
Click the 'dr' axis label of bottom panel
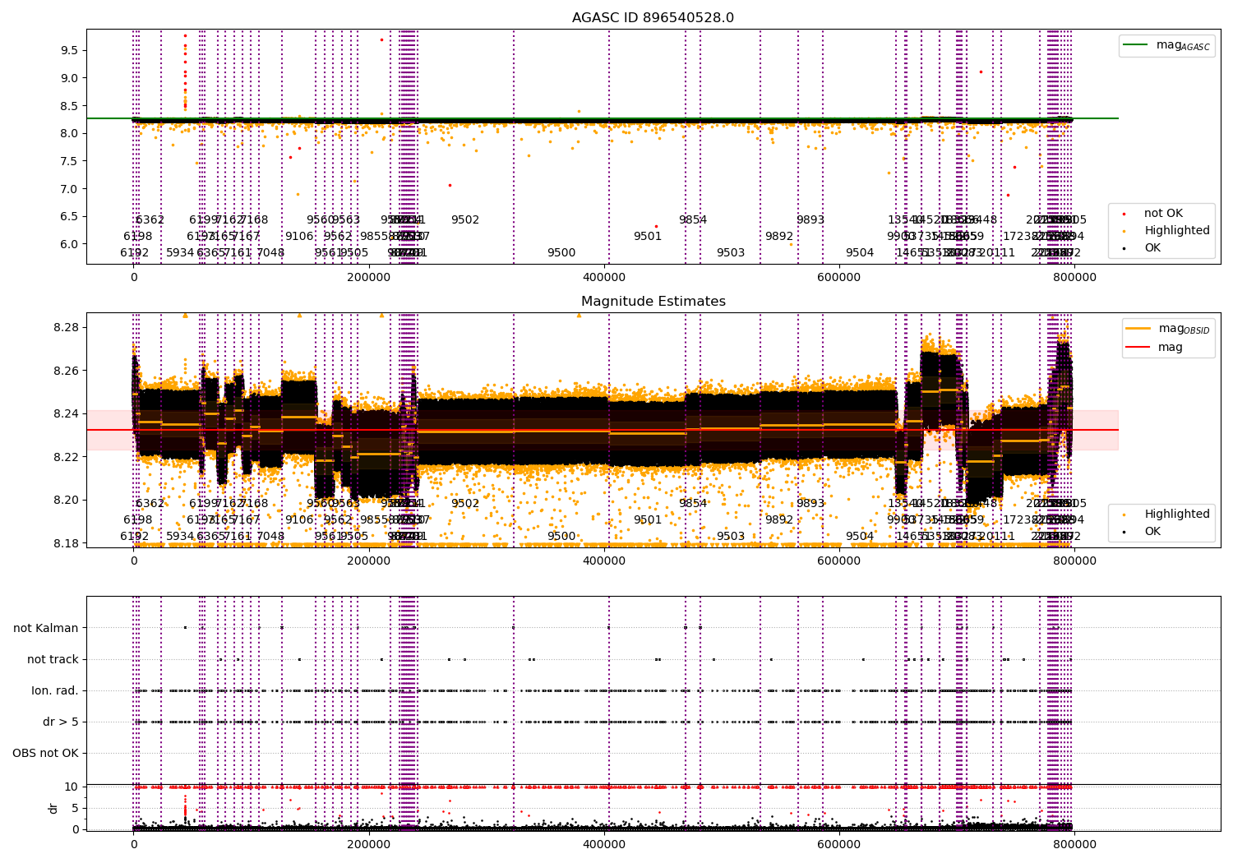point(53,808)
